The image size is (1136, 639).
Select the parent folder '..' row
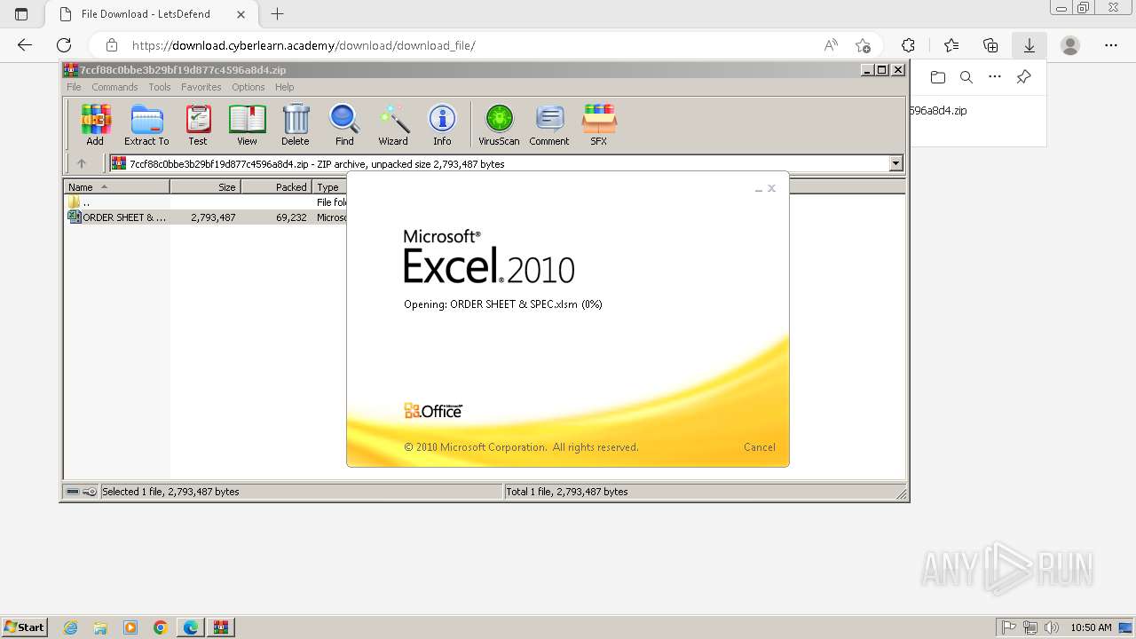(x=206, y=202)
